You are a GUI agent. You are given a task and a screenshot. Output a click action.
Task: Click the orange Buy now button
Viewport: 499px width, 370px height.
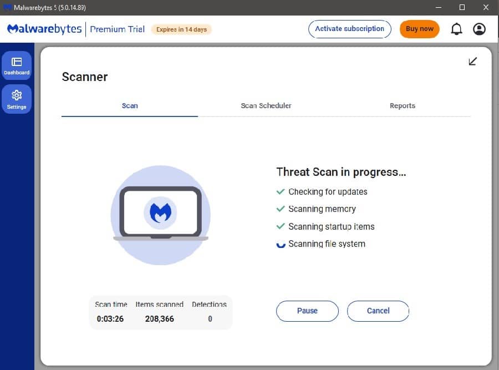click(x=420, y=29)
